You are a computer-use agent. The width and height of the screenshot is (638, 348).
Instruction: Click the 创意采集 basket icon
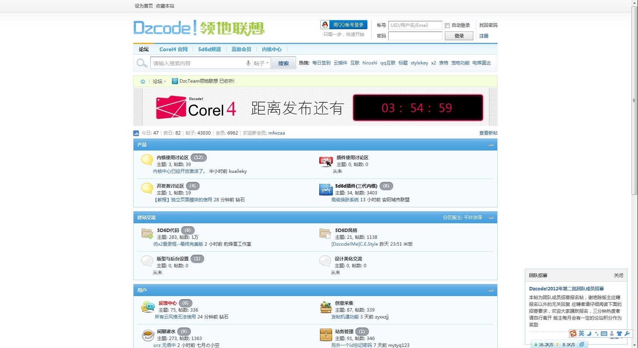click(326, 307)
